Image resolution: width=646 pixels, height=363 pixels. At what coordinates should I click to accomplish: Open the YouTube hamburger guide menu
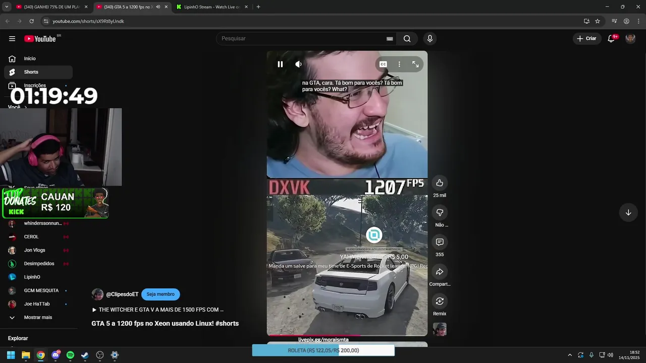[x=12, y=39]
